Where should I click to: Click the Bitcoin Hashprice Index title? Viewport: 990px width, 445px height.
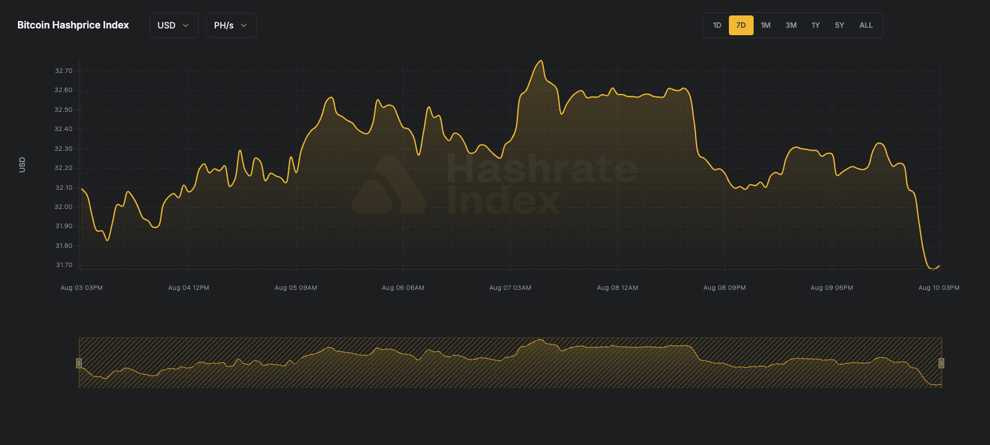coord(73,25)
